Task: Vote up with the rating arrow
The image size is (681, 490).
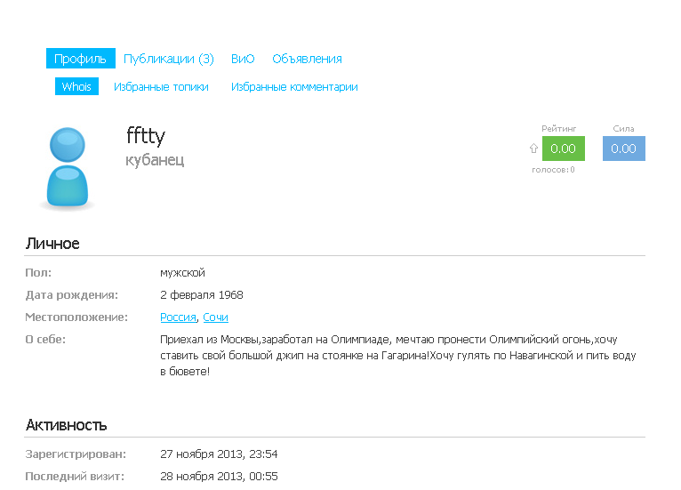Action: [x=533, y=149]
